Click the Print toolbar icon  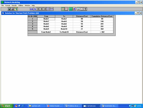(13, 9)
